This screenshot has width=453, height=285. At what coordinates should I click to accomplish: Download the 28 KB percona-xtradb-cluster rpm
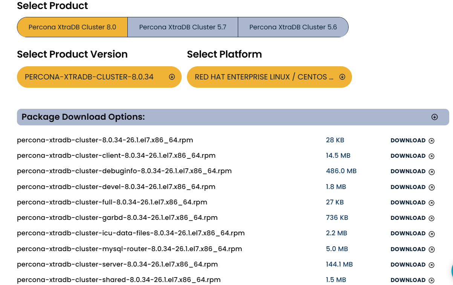click(x=408, y=140)
